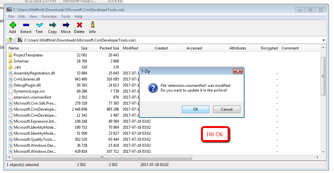Select the ProjectTemplates folder icon
The height and width of the screenshot is (173, 334).
click(x=10, y=55)
